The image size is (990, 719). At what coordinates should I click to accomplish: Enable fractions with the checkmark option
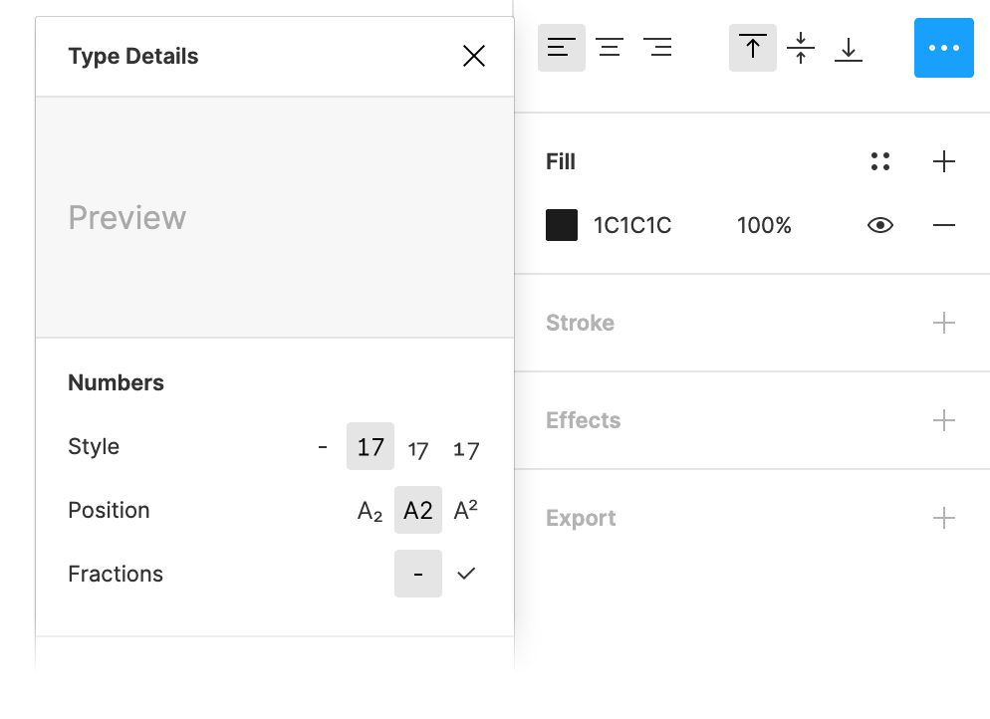click(466, 574)
